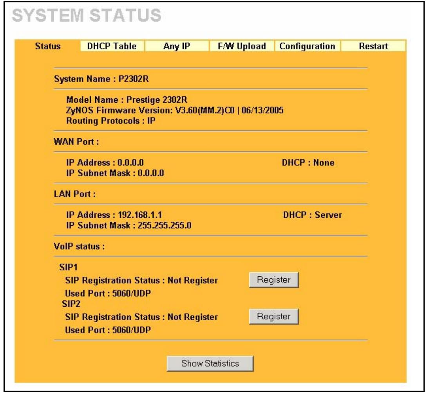
Task: Open the F/W Upload tab
Action: click(x=242, y=46)
